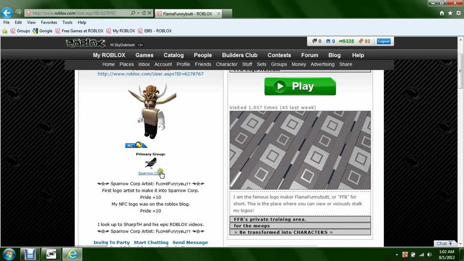Expand 'Be transformed into CHARACTERS' place
The width and height of the screenshot is (464, 261).
point(300,232)
